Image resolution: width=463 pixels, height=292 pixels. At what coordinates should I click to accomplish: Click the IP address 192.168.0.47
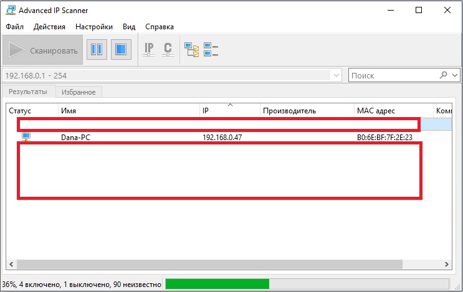222,138
